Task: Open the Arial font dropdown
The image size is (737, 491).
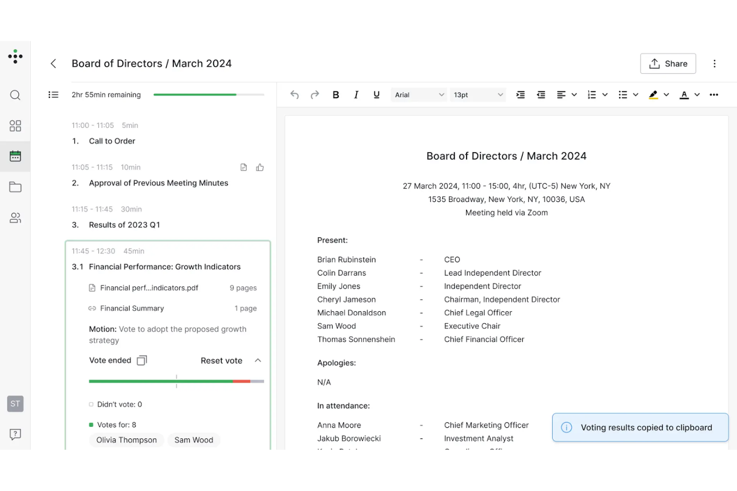Action: (418, 95)
